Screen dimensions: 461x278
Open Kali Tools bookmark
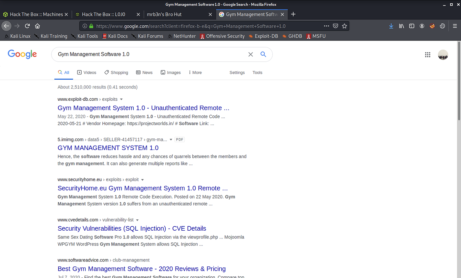coord(84,36)
